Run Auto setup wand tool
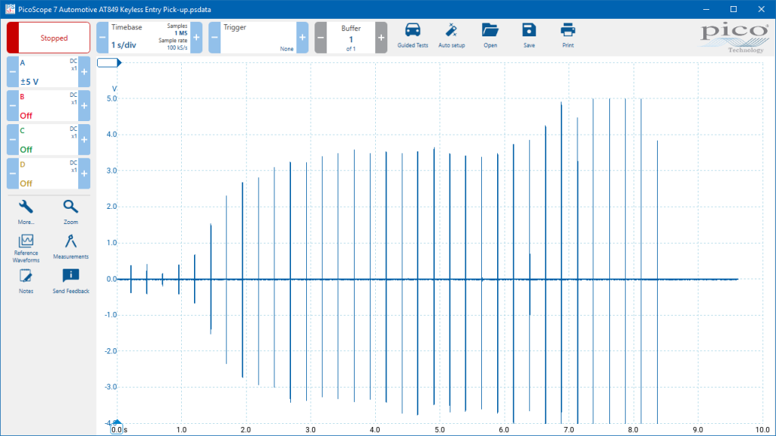 coord(452,35)
